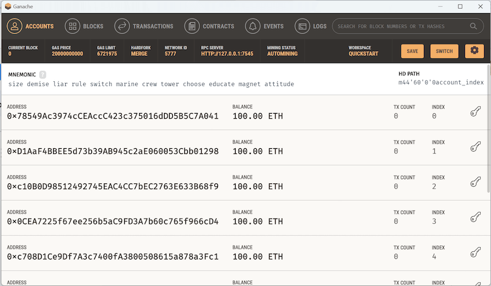Show private key for account index 3
491x286 pixels.
tap(475, 217)
